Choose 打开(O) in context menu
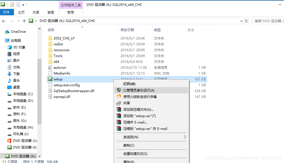 click(x=151, y=84)
